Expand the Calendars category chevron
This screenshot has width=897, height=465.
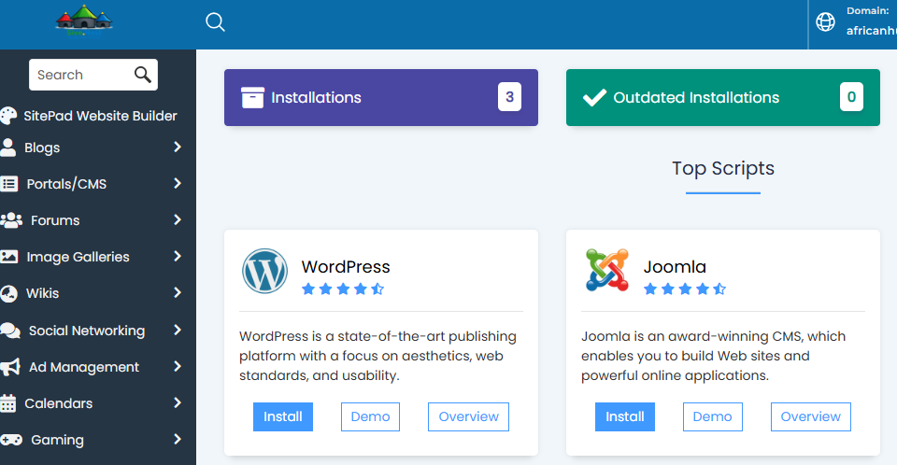pos(178,403)
